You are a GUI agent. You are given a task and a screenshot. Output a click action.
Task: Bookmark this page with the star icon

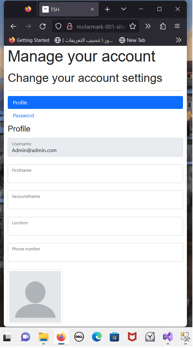click(x=133, y=26)
